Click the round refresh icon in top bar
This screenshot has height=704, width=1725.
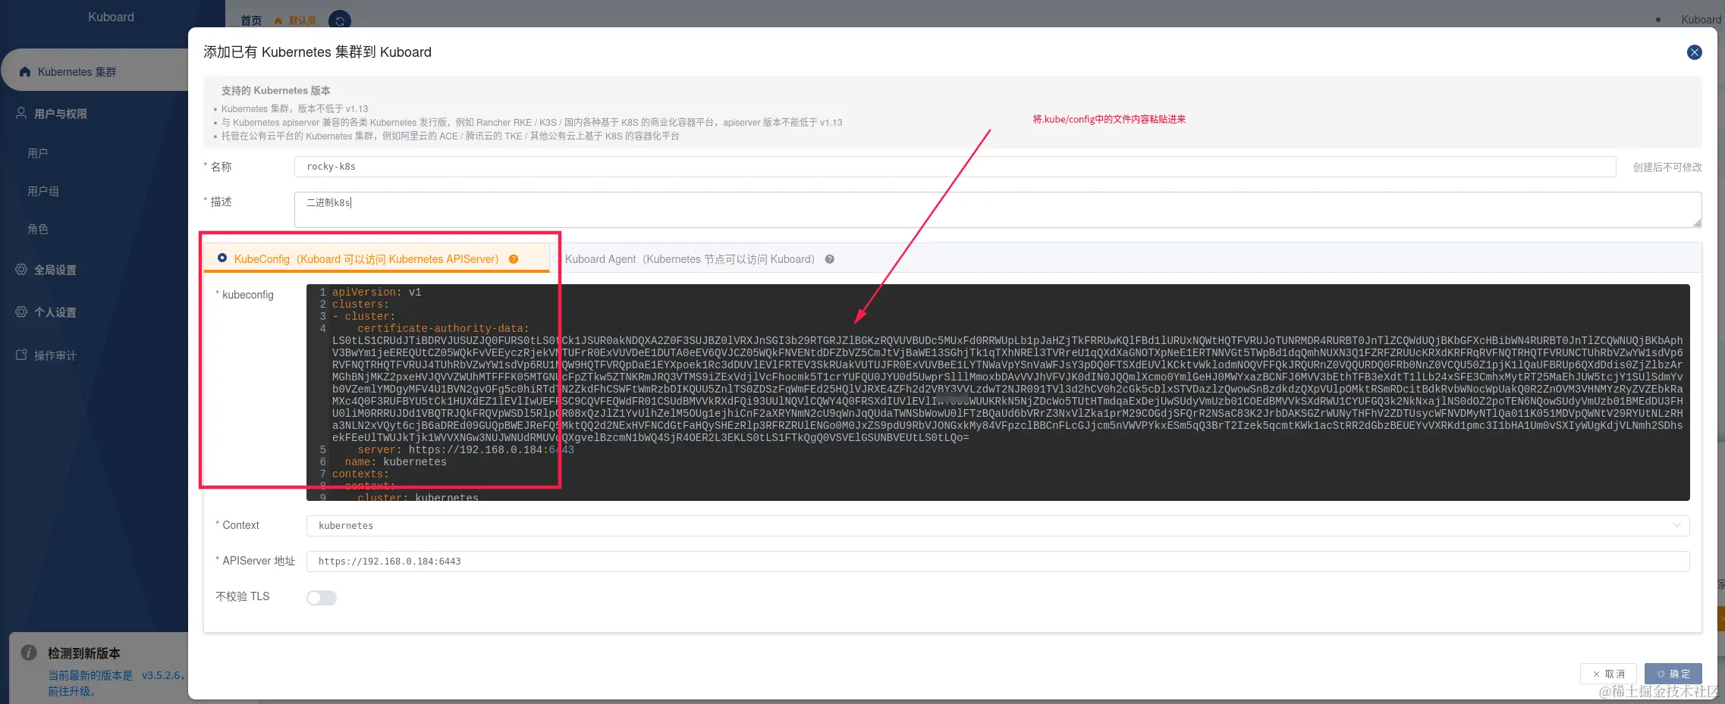click(x=340, y=20)
